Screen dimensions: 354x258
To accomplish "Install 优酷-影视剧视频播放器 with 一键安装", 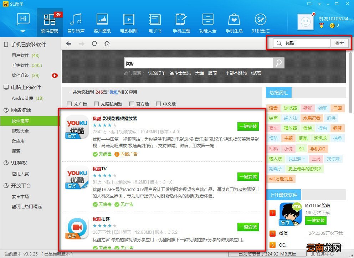I will point(248,127).
